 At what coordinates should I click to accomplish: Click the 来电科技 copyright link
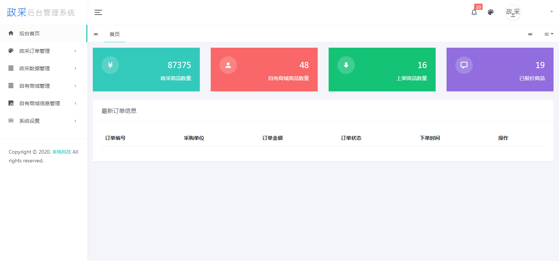62,152
